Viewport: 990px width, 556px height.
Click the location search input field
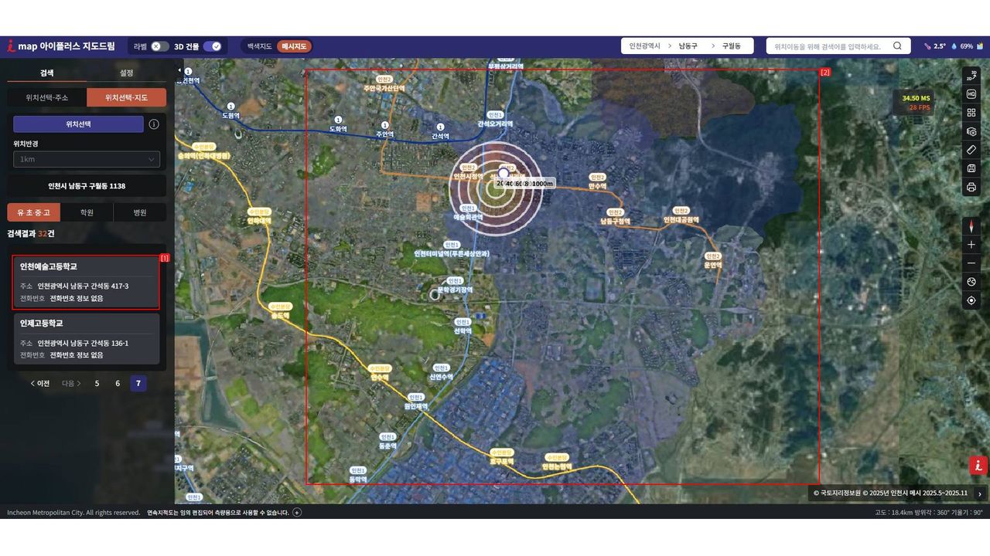[828, 46]
